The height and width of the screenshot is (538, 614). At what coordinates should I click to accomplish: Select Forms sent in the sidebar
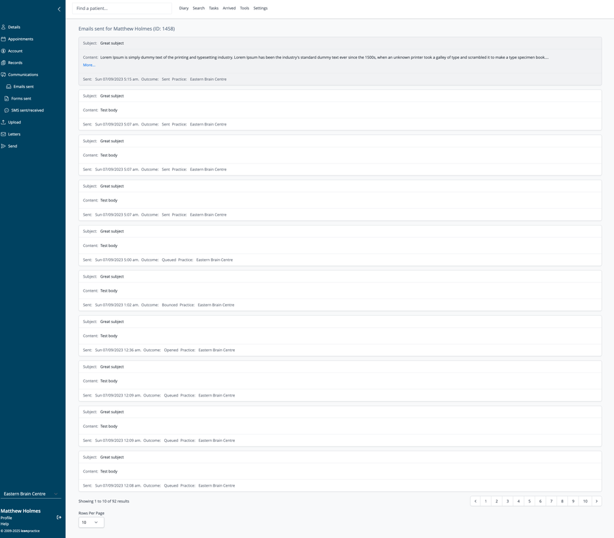pos(21,98)
